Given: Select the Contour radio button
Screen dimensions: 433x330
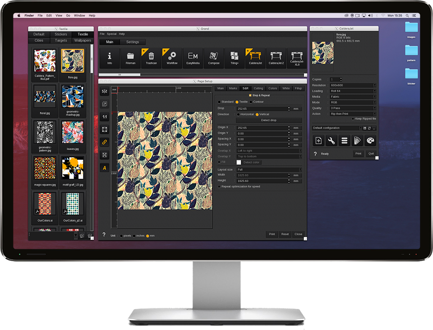Looking at the screenshot, I should (x=251, y=102).
